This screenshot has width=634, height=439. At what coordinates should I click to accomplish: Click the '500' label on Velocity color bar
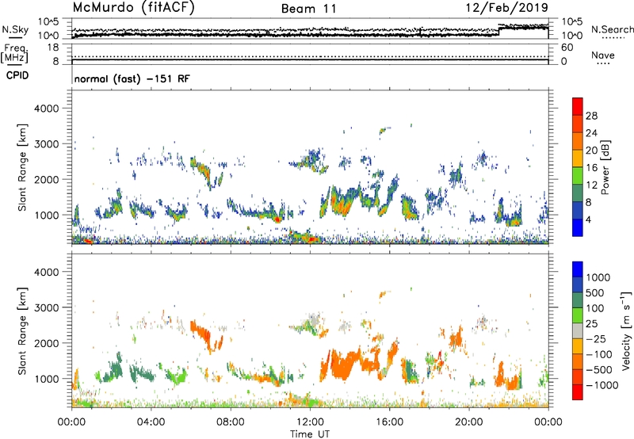595,292
